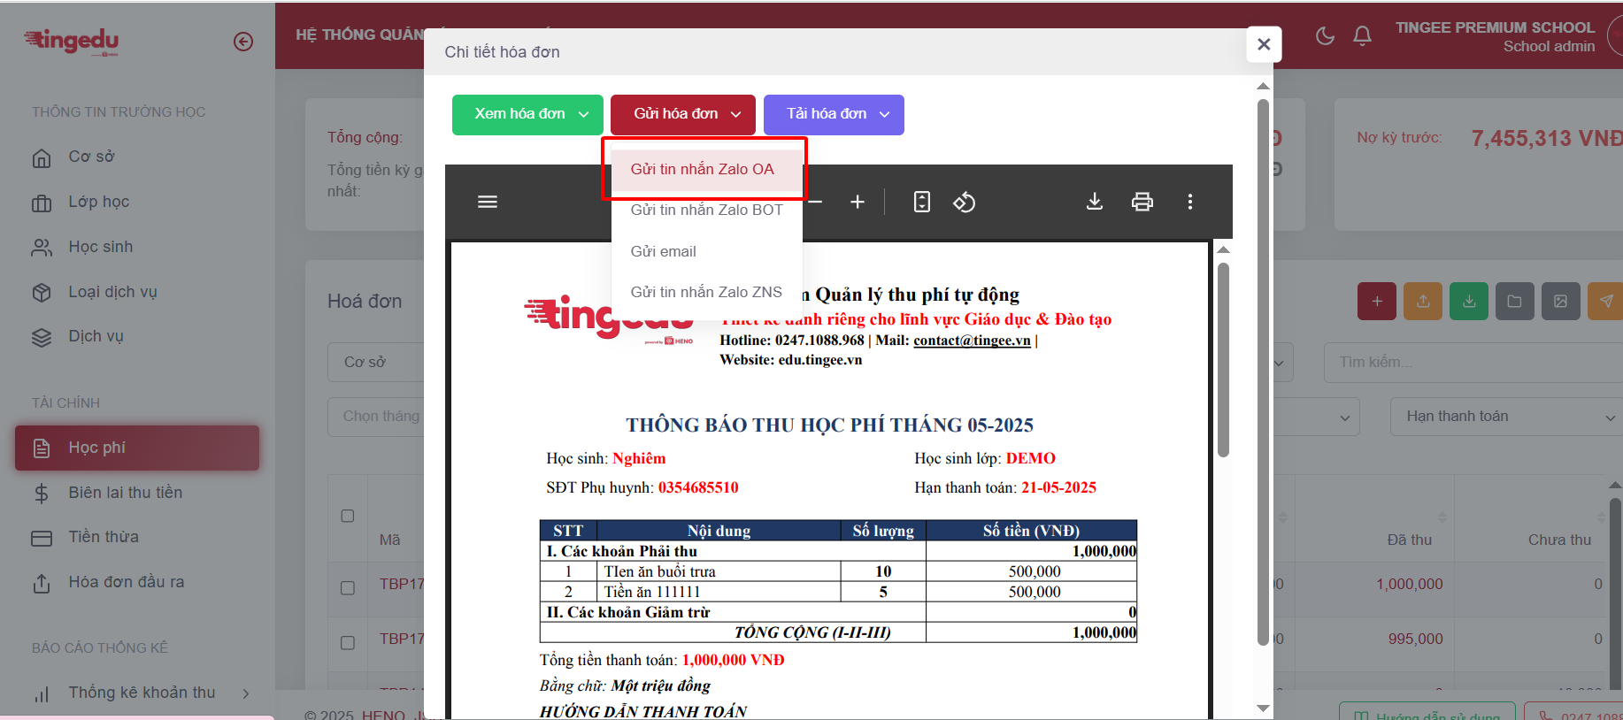Screen dimensions: 1623x720
Task: Open contact@tingee.vn mail link
Action: [x=972, y=341]
